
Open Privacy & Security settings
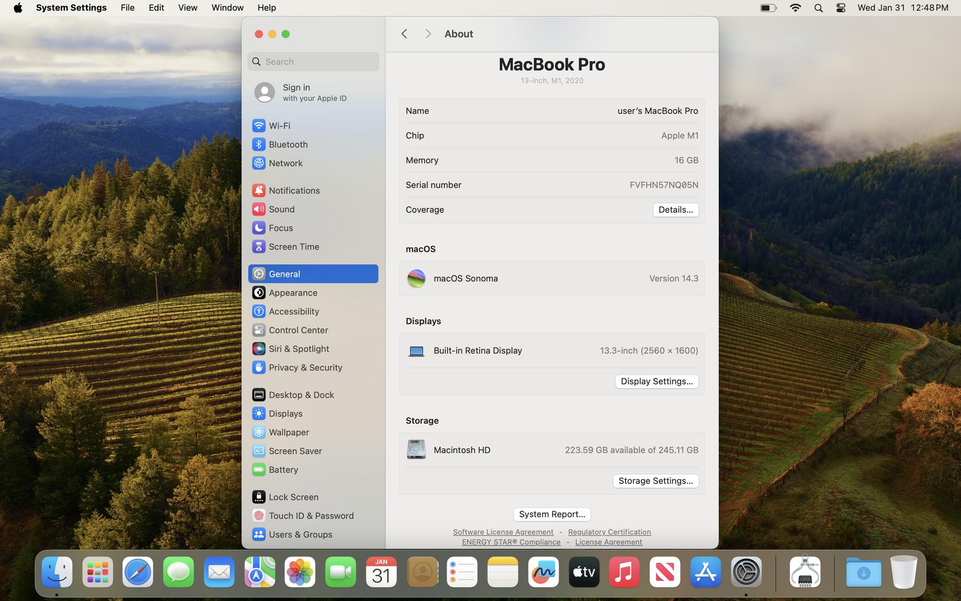coord(313,367)
